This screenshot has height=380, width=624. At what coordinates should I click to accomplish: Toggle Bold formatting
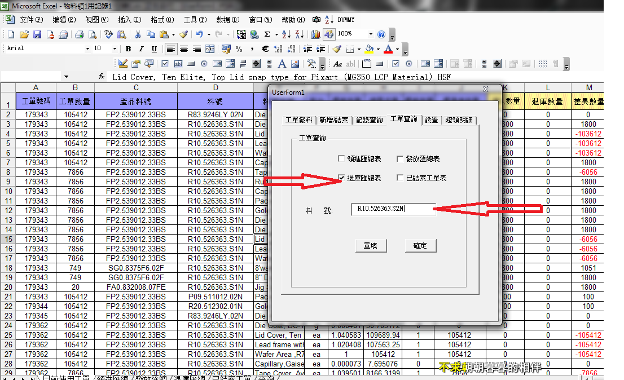tap(128, 49)
